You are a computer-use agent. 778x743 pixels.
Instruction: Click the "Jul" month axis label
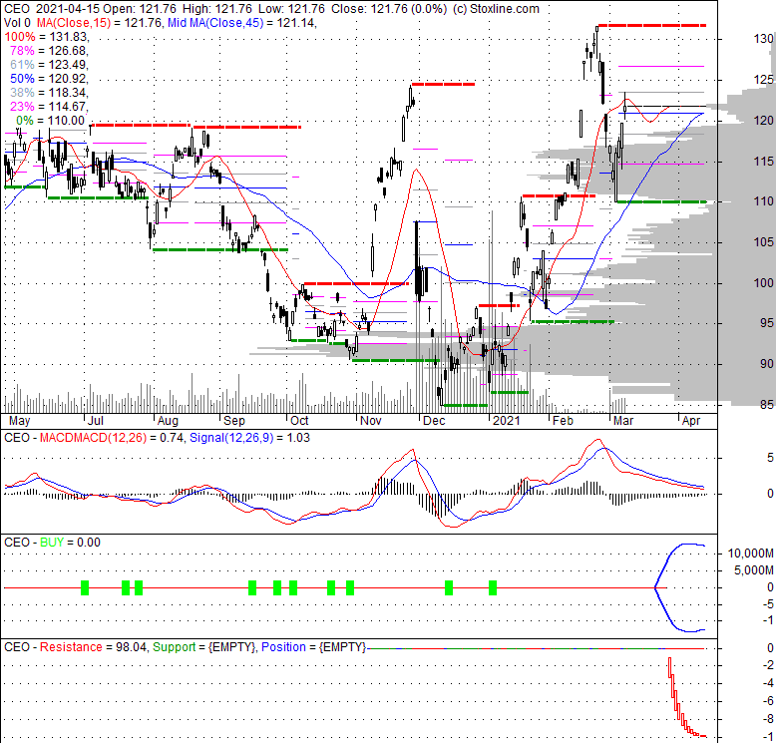[x=96, y=421]
